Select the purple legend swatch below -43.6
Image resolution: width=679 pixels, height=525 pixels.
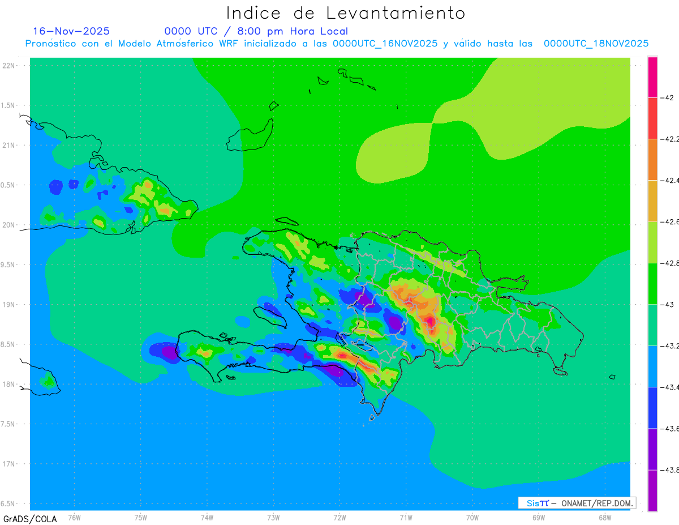652,449
